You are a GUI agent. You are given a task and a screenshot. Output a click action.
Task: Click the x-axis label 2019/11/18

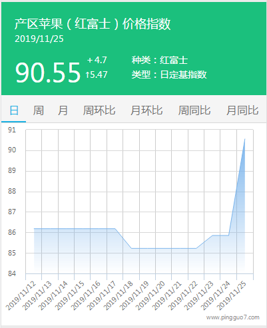(118, 295)
